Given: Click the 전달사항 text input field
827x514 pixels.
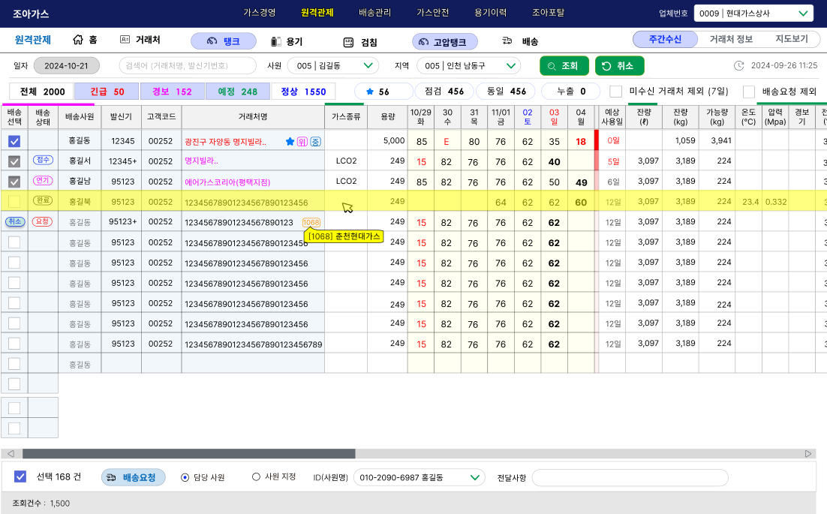Looking at the screenshot, I should (630, 478).
